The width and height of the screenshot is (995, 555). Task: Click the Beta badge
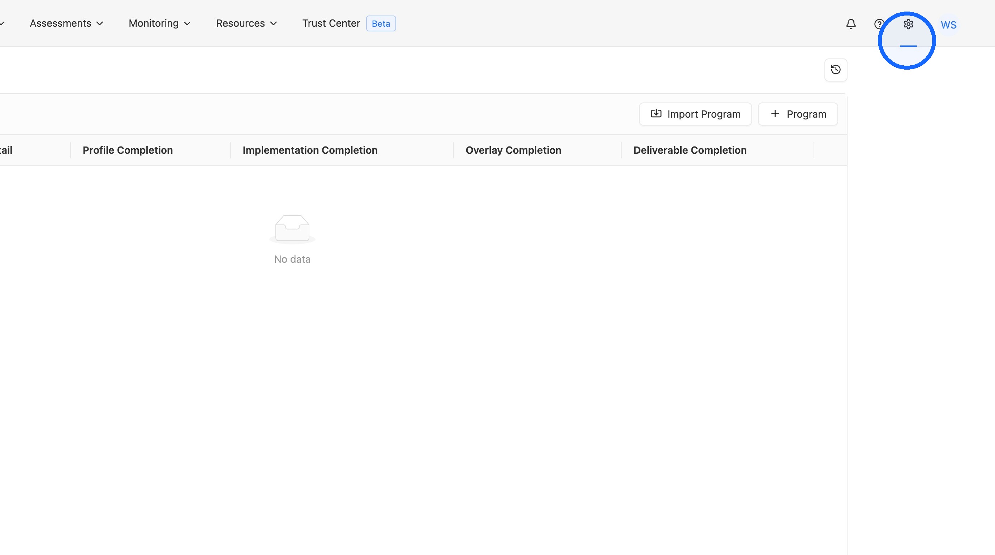point(381,23)
